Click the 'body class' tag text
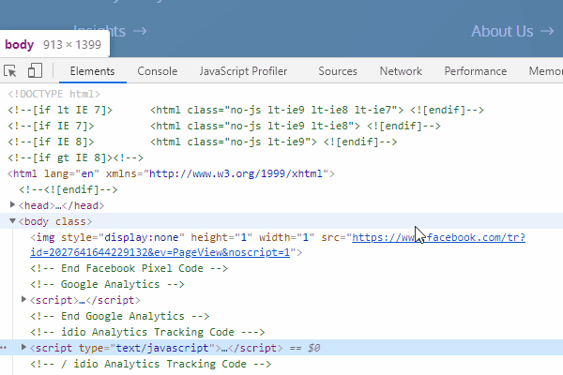563x375 pixels. (55, 221)
